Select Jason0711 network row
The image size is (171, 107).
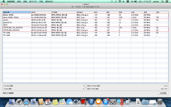coord(85,22)
